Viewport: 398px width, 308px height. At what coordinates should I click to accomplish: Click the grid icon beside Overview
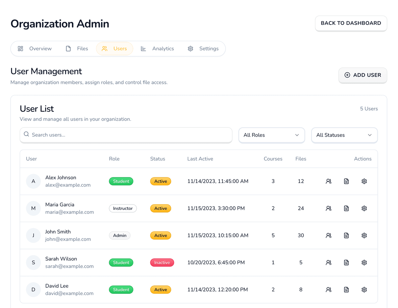(x=20, y=48)
